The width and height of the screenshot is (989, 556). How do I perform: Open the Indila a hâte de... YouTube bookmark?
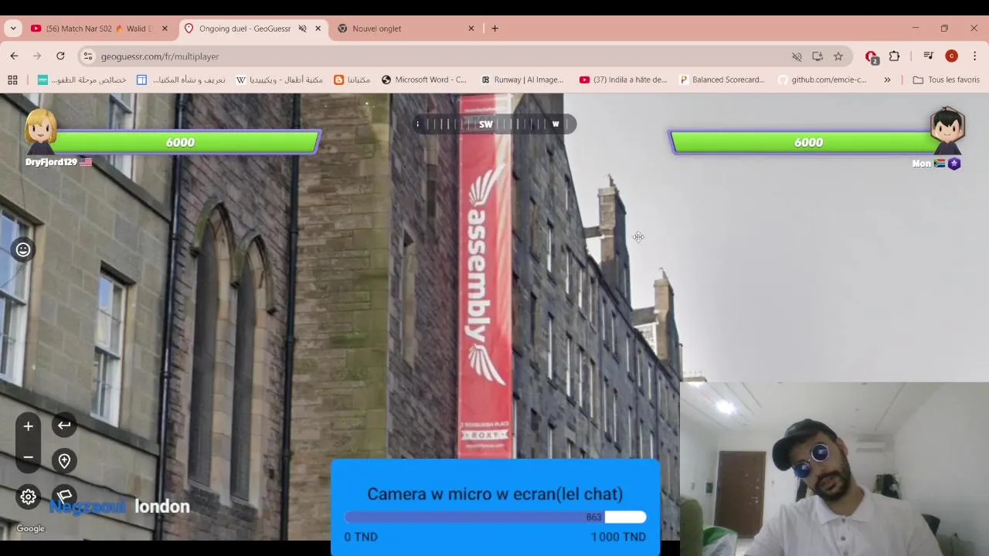tap(623, 80)
